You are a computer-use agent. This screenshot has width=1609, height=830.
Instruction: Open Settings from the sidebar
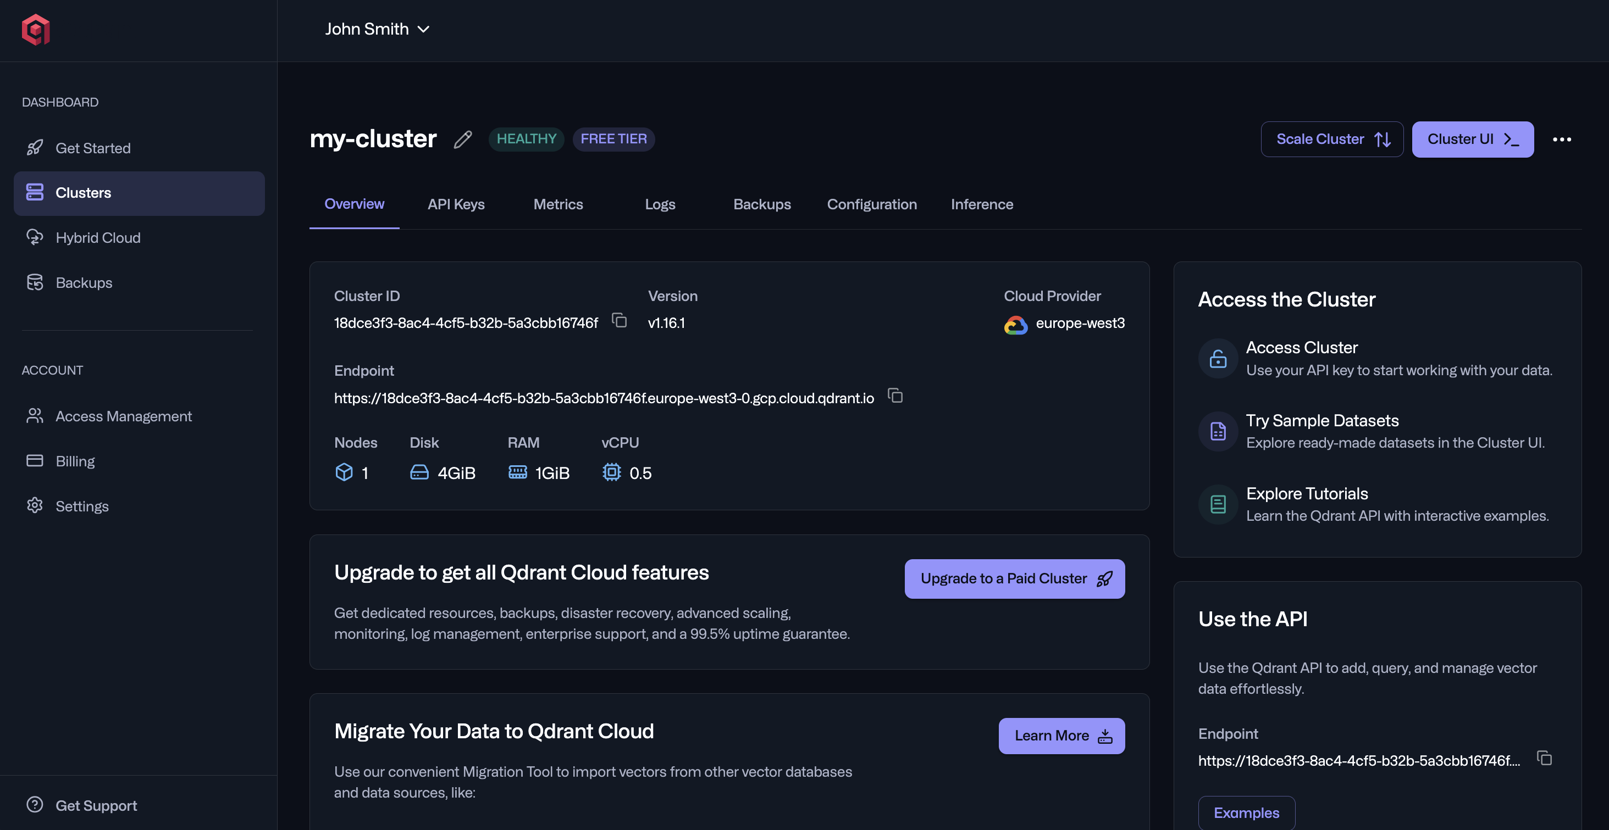(82, 506)
